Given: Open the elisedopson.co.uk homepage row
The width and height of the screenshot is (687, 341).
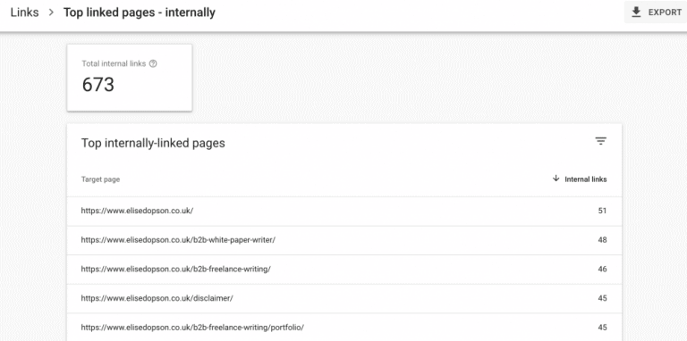Looking at the screenshot, I should click(x=343, y=211).
